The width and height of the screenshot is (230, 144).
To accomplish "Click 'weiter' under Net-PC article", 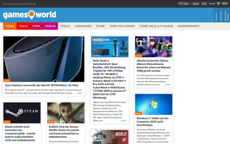I will (x=79, y=93).
